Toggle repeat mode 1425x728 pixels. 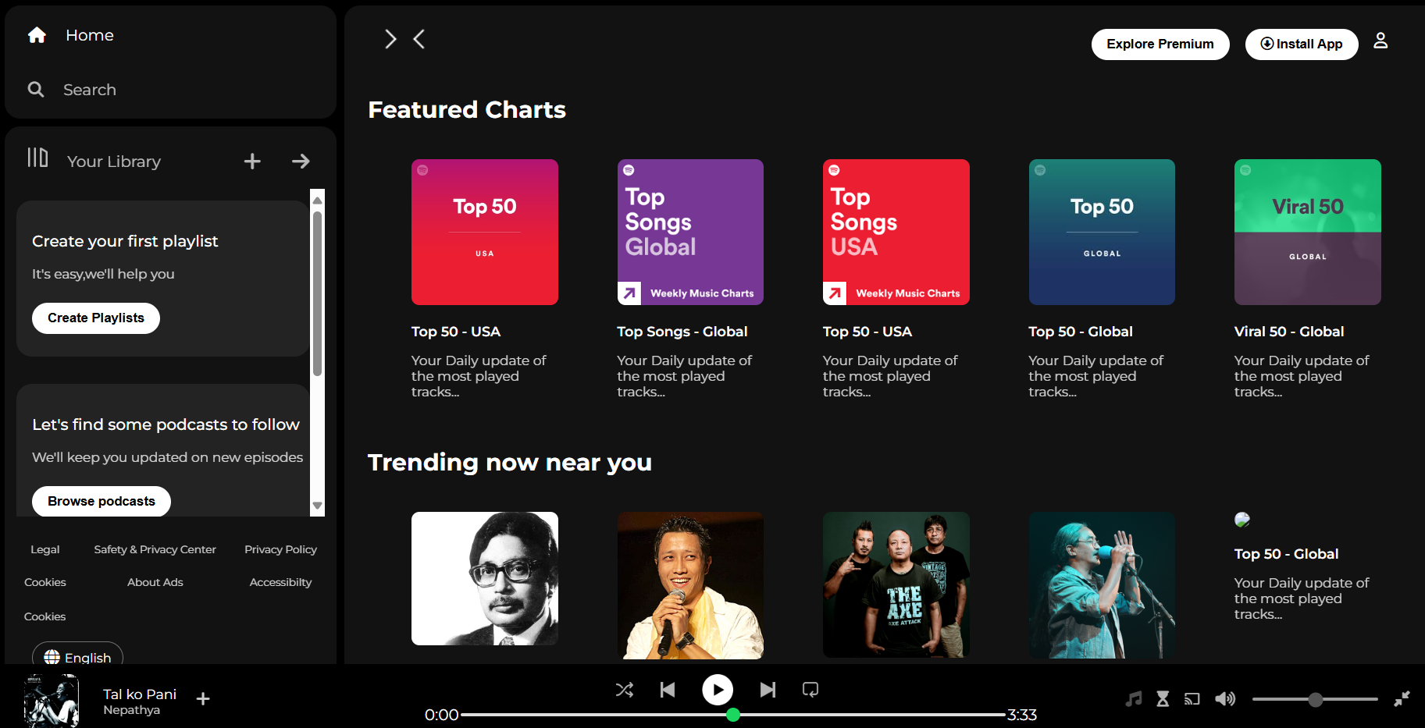[810, 690]
